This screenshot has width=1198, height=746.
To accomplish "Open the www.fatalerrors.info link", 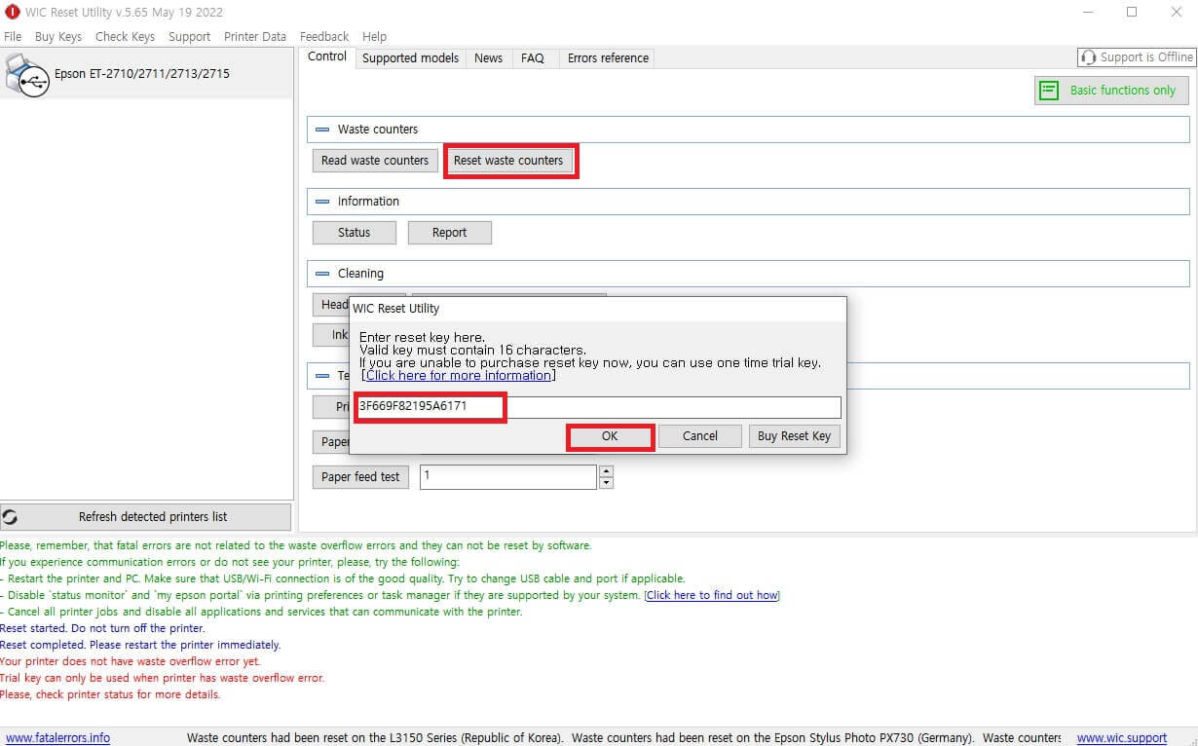I will pyautogui.click(x=58, y=738).
